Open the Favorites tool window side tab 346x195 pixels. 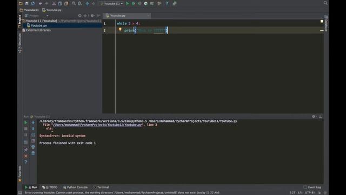click(x=19, y=174)
